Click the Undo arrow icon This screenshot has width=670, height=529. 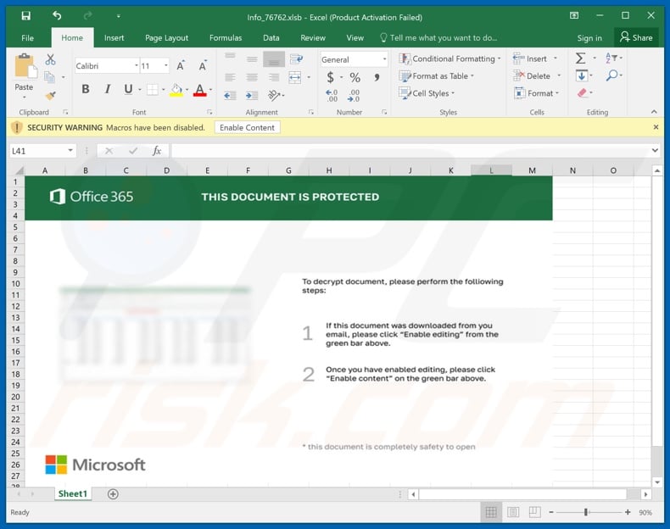[x=57, y=16]
